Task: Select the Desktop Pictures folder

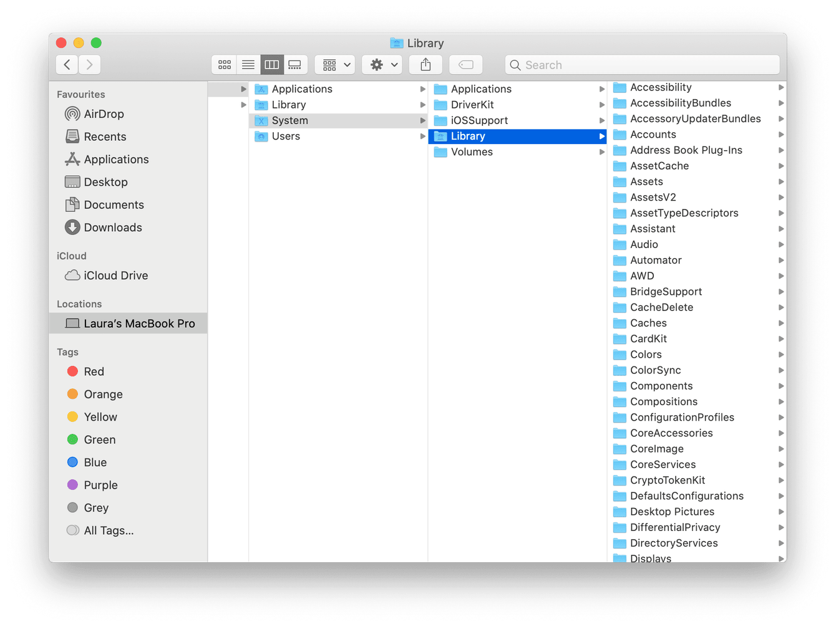Action: (x=672, y=512)
